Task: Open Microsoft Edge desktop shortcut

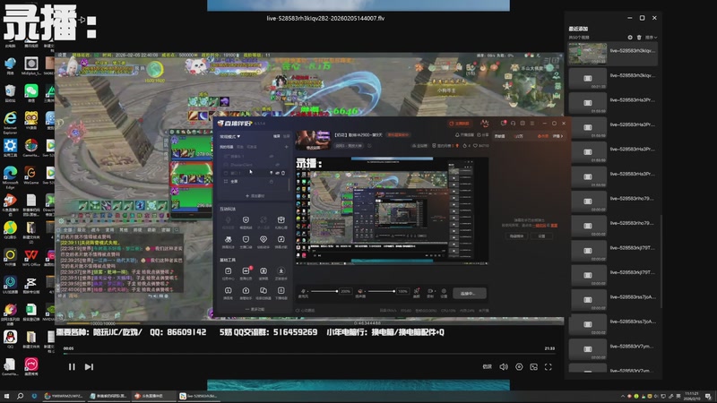Action: click(x=10, y=177)
